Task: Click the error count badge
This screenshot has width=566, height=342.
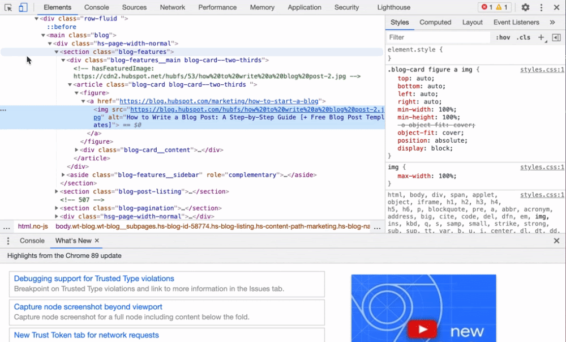Action: [x=488, y=7]
